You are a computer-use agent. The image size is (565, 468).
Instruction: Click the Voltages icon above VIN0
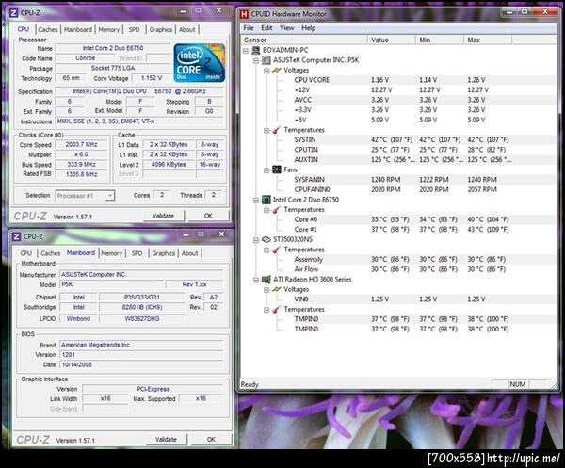click(x=276, y=289)
